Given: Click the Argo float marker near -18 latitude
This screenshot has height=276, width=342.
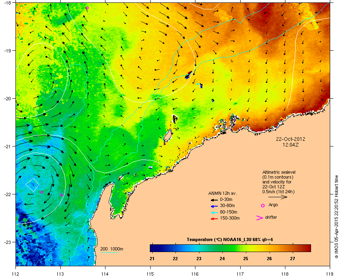Looking at the screenshot, I should [x=87, y=8].
